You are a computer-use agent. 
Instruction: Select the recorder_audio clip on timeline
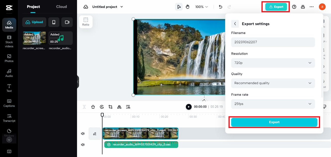click(x=141, y=145)
